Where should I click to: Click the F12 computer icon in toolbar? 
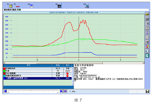(x=87, y=6)
